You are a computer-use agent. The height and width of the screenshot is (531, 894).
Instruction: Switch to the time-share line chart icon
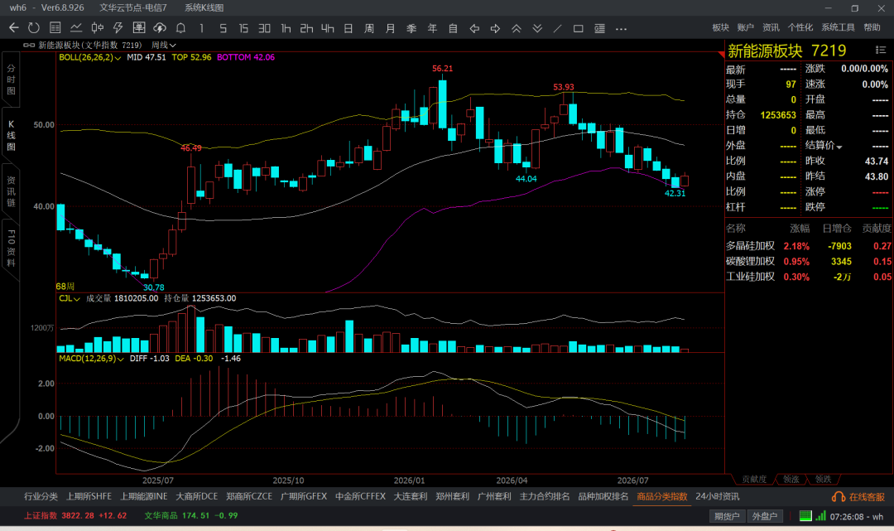click(x=76, y=28)
